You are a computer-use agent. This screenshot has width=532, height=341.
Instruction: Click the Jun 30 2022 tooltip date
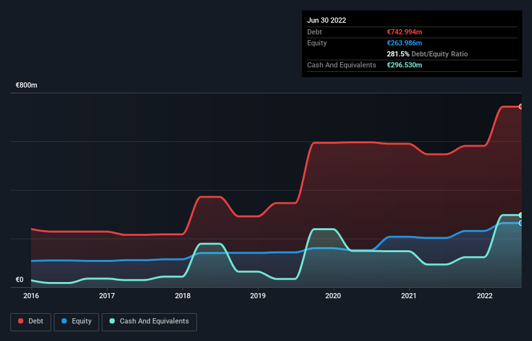pos(327,20)
